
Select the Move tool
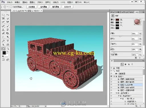[8, 15]
